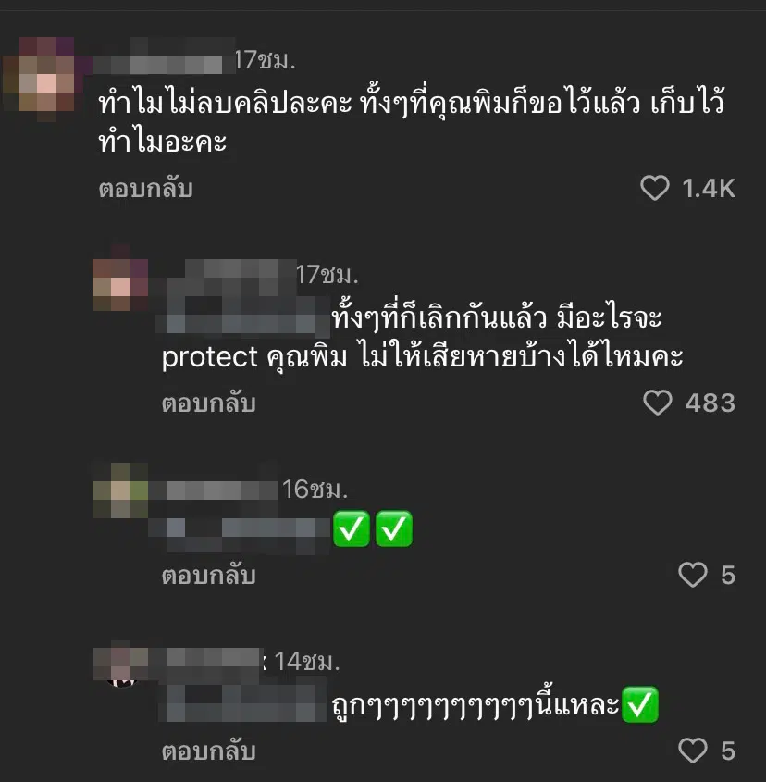This screenshot has height=782, width=766.
Task: Open avatar of the first 17ชม. reply
Action: [x=120, y=284]
